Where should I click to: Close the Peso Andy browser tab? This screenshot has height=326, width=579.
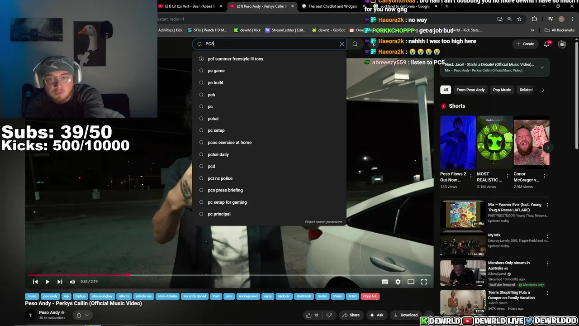(x=293, y=6)
